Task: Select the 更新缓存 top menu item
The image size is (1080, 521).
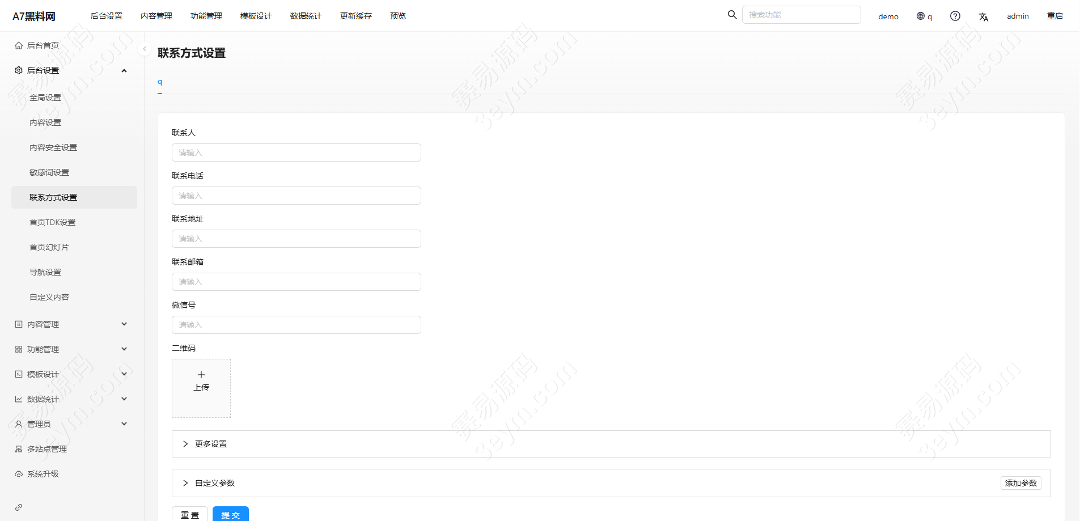Action: 355,16
